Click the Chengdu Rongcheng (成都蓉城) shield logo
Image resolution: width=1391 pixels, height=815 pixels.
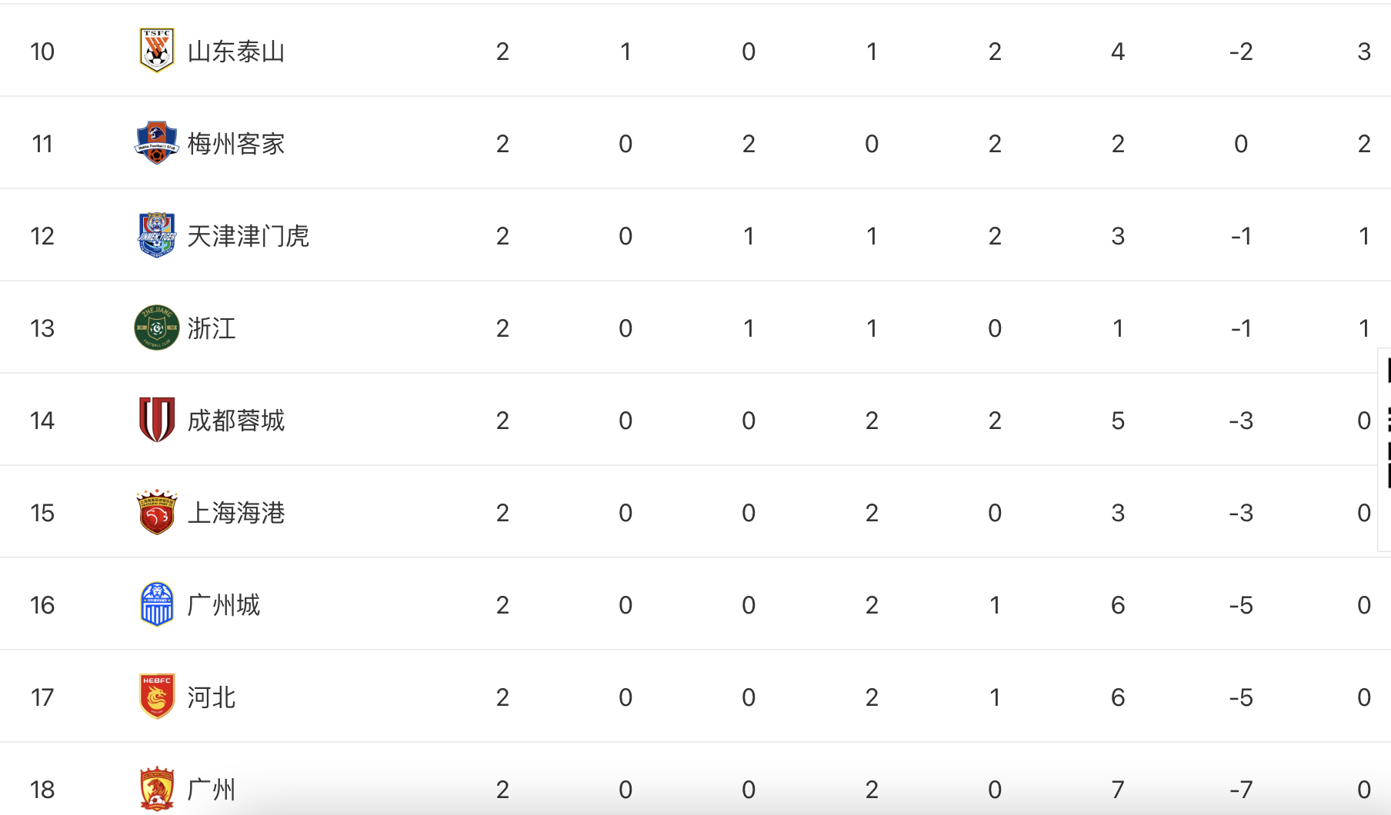pos(157,420)
